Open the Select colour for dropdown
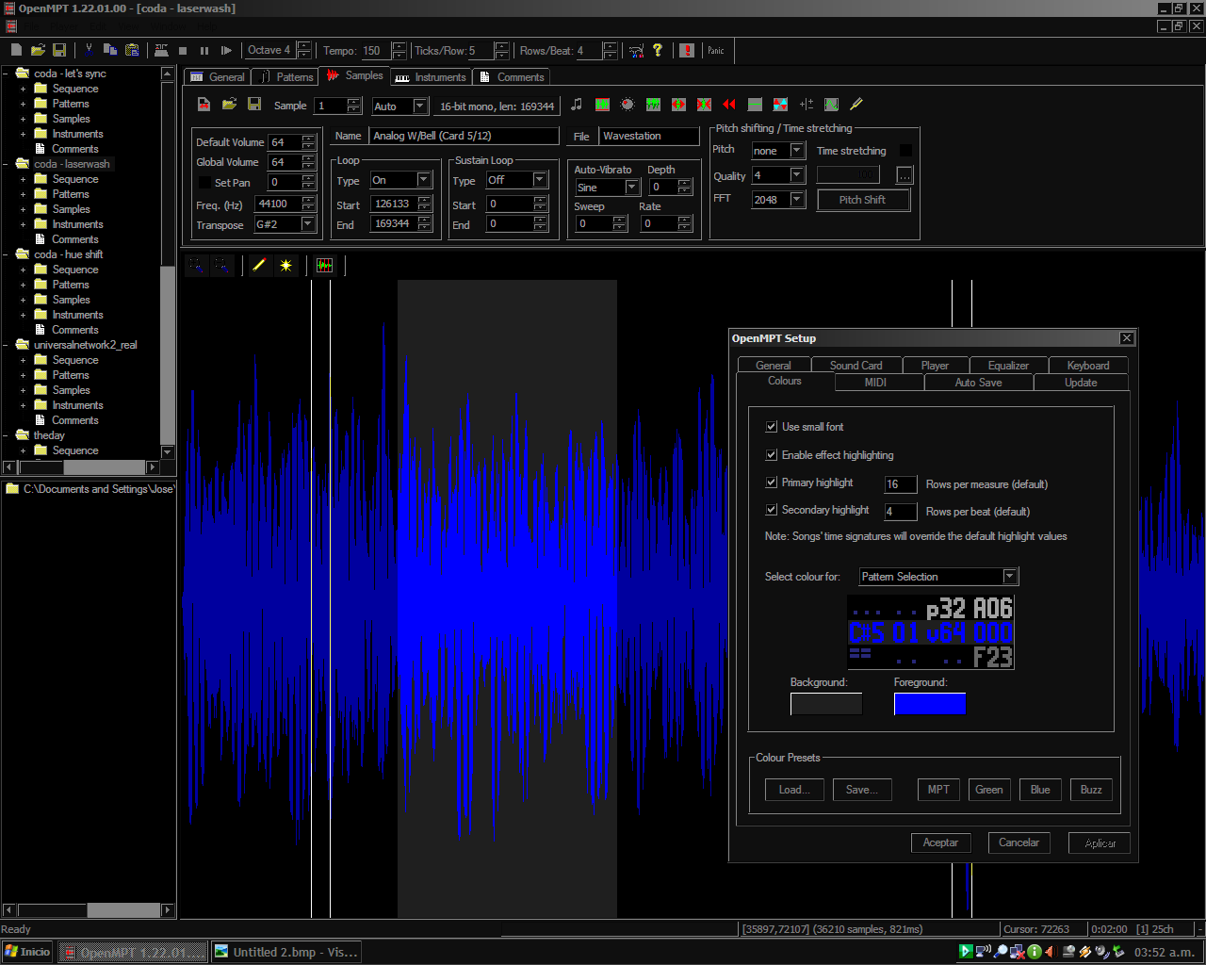 1009,577
